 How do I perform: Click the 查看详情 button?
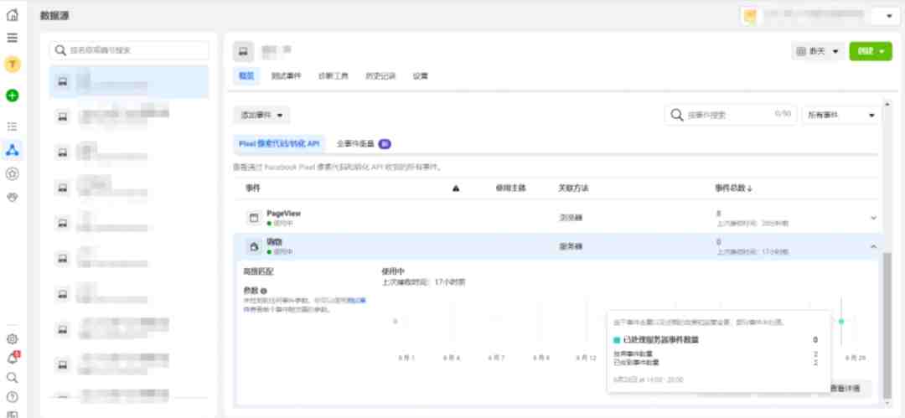click(x=845, y=389)
